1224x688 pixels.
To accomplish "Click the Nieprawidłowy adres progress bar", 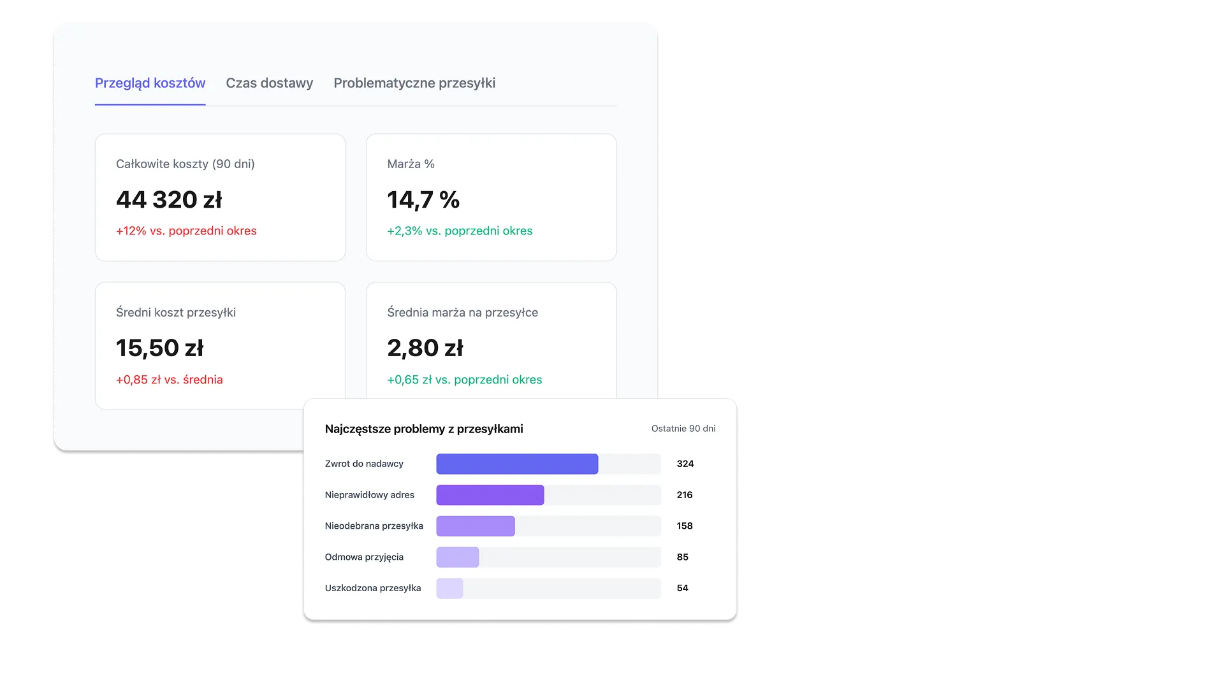I will coord(490,495).
